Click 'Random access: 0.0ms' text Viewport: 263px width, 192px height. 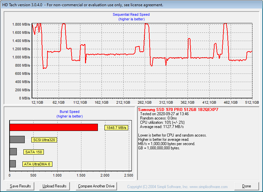tap(158, 118)
